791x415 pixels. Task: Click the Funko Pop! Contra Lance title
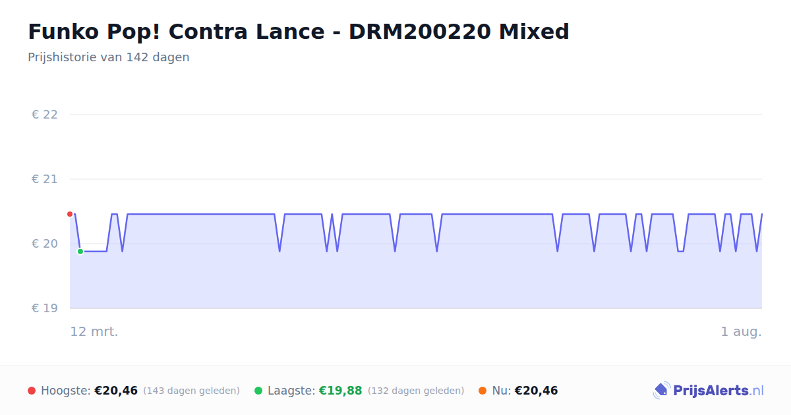299,31
